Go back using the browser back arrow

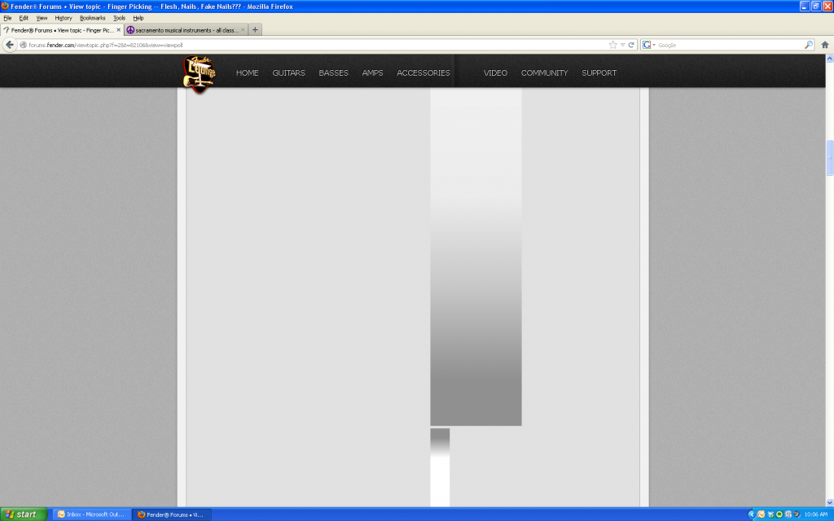click(11, 45)
